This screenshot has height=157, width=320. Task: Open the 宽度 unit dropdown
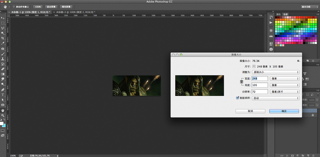pyautogui.click(x=285, y=78)
